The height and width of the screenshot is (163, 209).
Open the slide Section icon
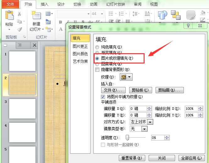click(48, 29)
